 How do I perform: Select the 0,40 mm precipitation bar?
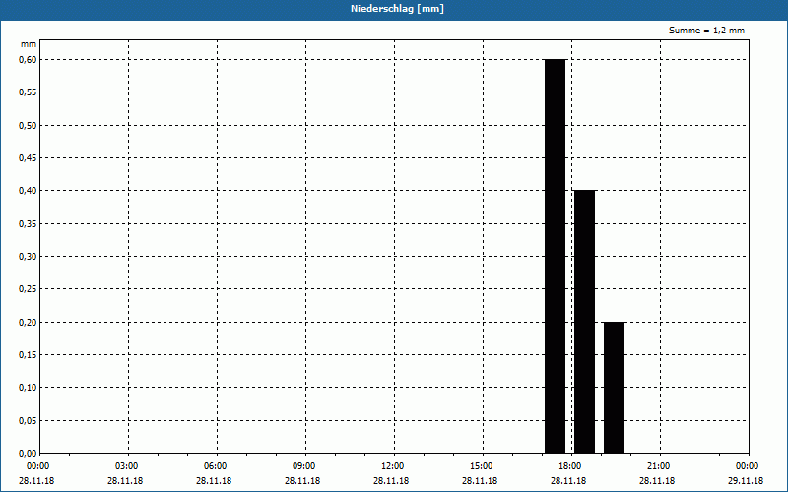[x=584, y=322]
